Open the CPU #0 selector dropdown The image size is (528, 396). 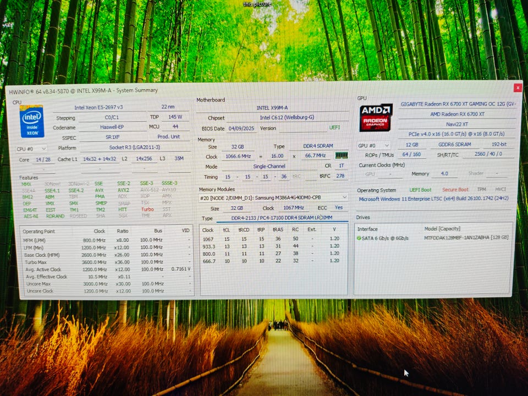(x=31, y=149)
